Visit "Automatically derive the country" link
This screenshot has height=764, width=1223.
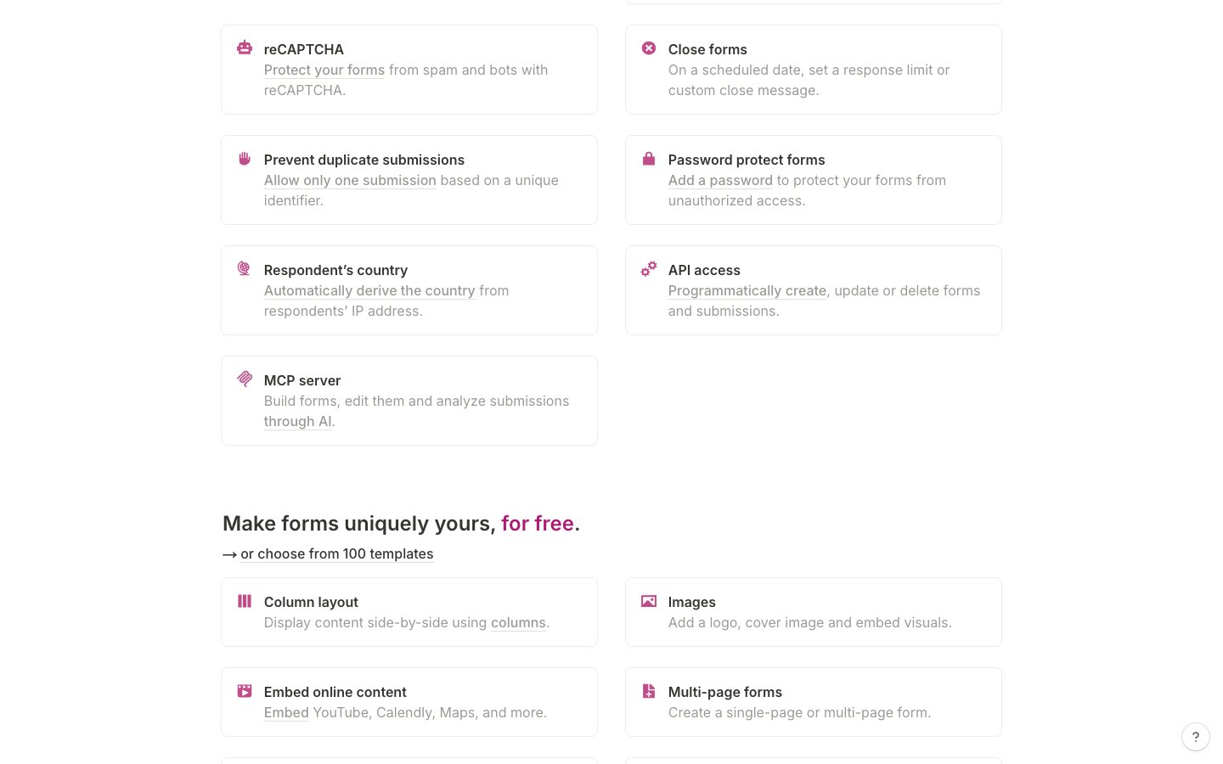(x=369, y=291)
